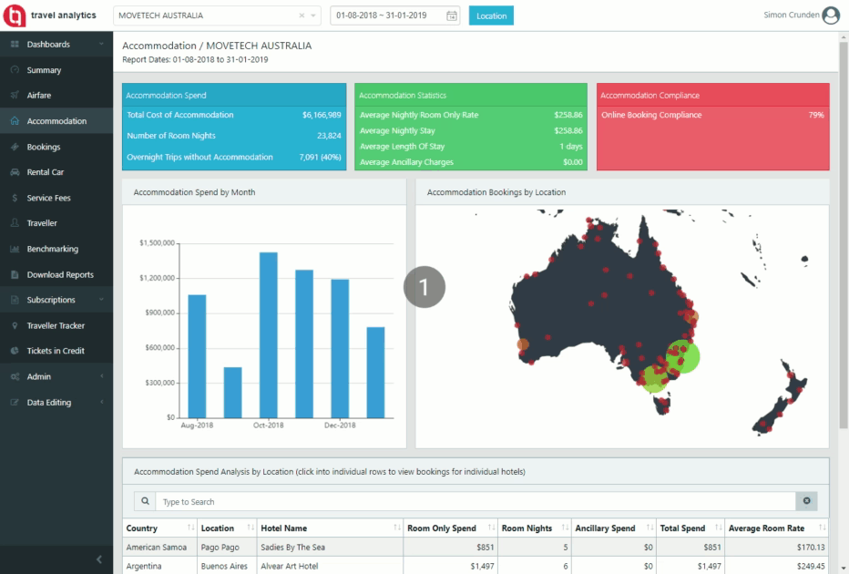Click the Travel Analytics logo icon
Screen dimensions: 849x574
(x=15, y=15)
